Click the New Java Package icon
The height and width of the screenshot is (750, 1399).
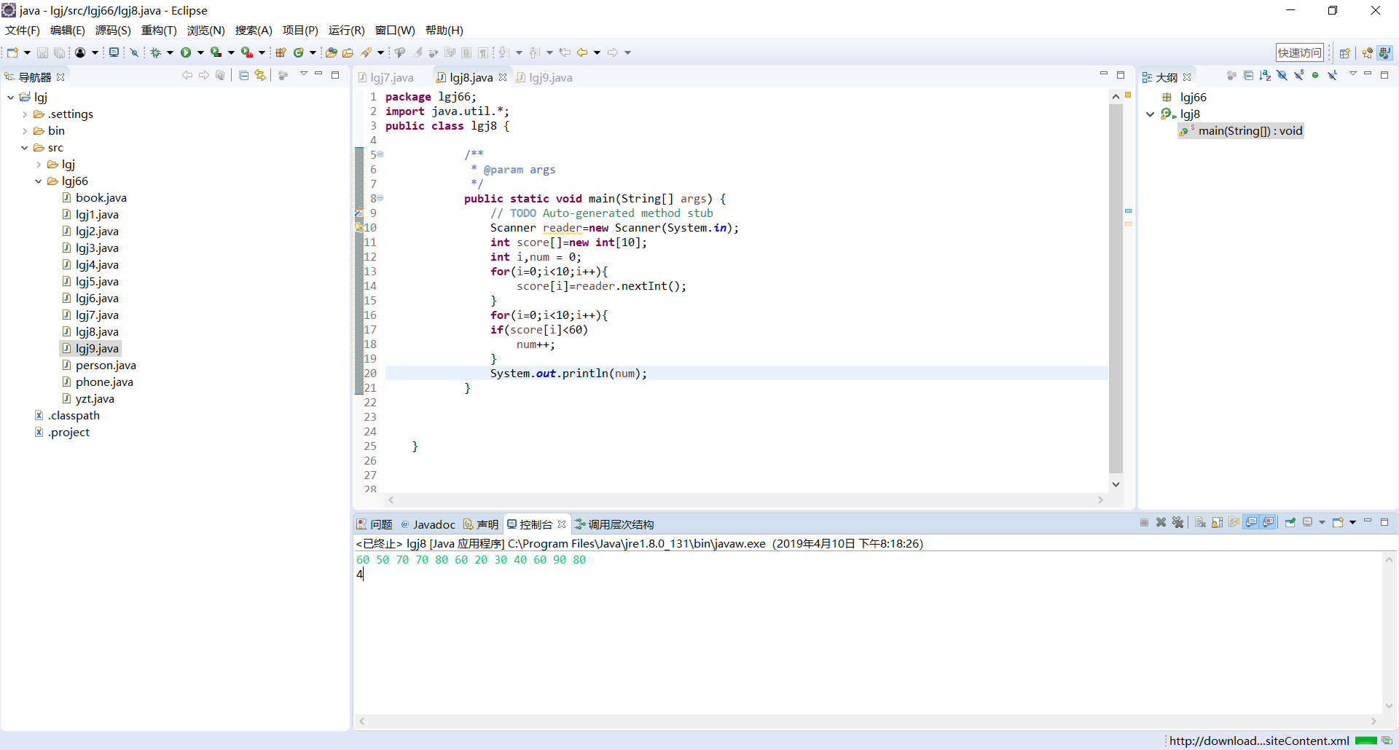click(281, 52)
